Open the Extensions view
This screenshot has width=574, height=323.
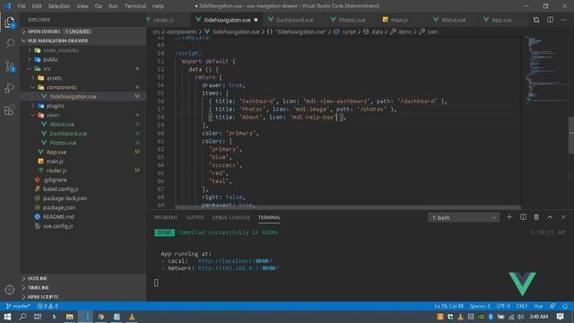pos(10,109)
